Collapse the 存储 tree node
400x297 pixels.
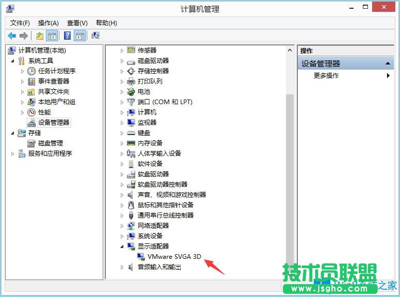point(12,133)
